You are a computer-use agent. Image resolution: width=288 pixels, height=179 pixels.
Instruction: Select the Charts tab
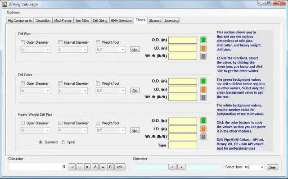(140, 20)
